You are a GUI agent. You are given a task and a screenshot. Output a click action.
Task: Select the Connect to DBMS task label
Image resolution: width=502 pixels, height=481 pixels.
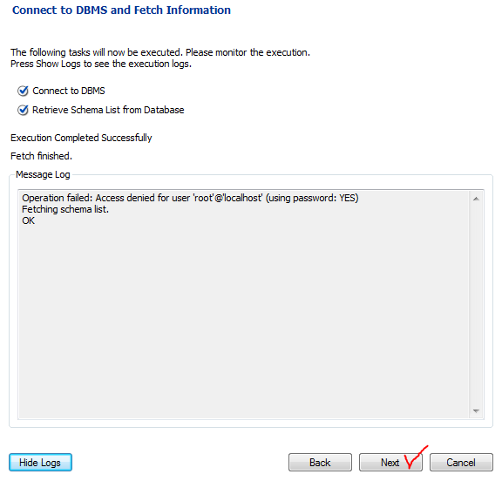[x=69, y=91]
